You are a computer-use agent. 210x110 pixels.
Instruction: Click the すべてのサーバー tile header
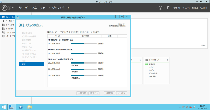point(157,60)
